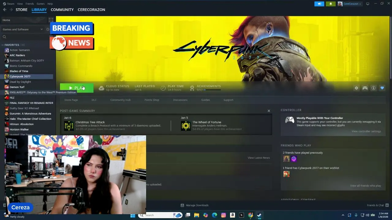Viewport: 392px width, 220px height.
Task: Click the recent activity clock filter
Action: (x=48, y=29)
